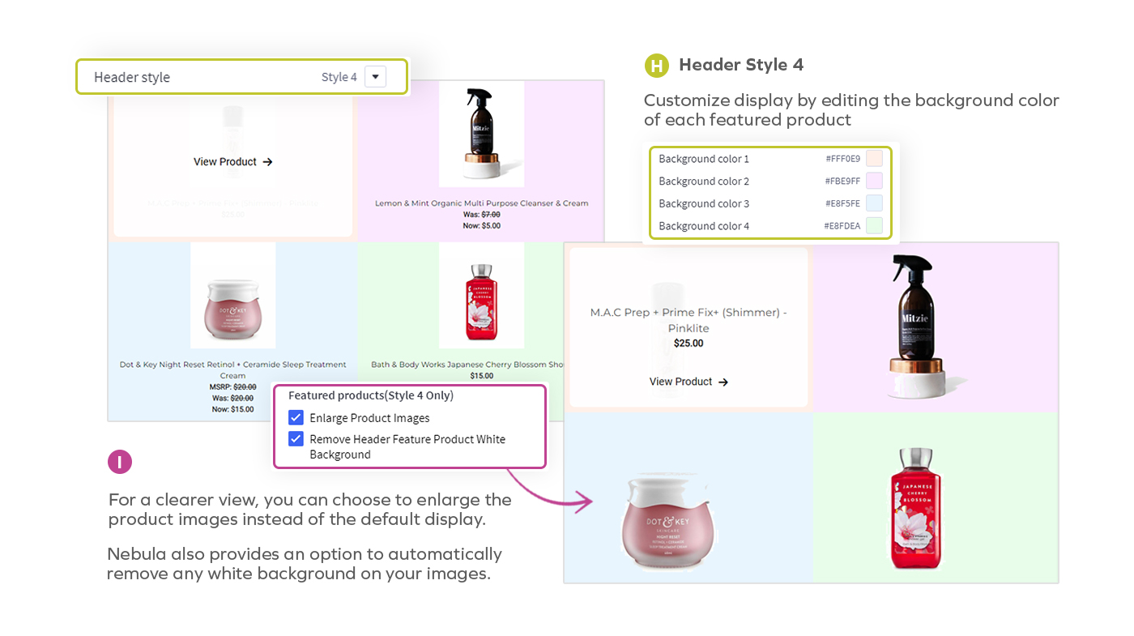Click Dot & Key Night Reset Retinol product title
This screenshot has height=636, width=1134.
pyautogui.click(x=233, y=370)
